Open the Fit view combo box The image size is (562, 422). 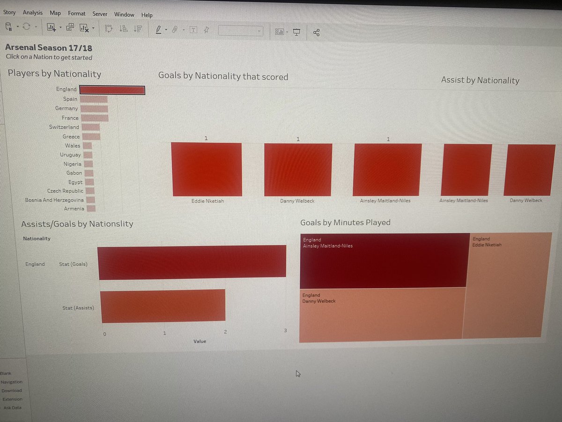240,31
